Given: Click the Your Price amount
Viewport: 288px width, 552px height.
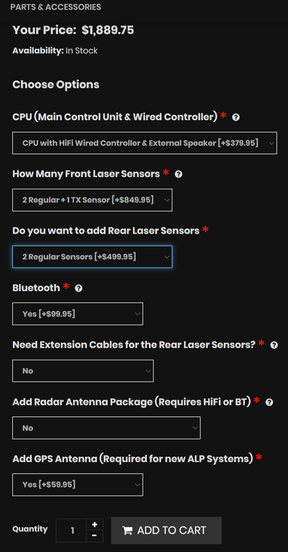Looking at the screenshot, I should tap(107, 30).
